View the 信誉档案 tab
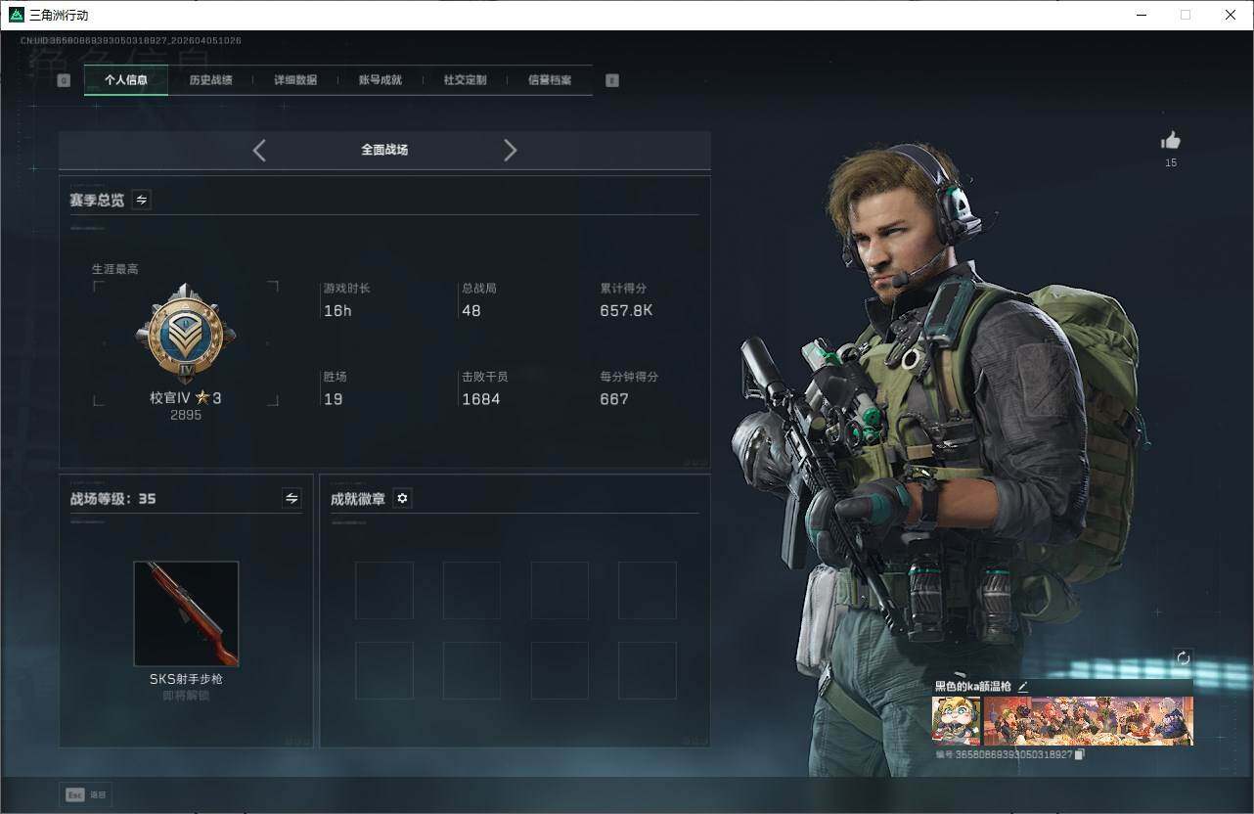Screen dimensions: 1254x814 tap(550, 80)
